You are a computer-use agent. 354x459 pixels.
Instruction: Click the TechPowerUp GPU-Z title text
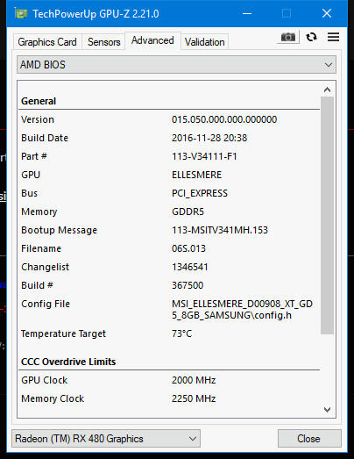point(96,14)
